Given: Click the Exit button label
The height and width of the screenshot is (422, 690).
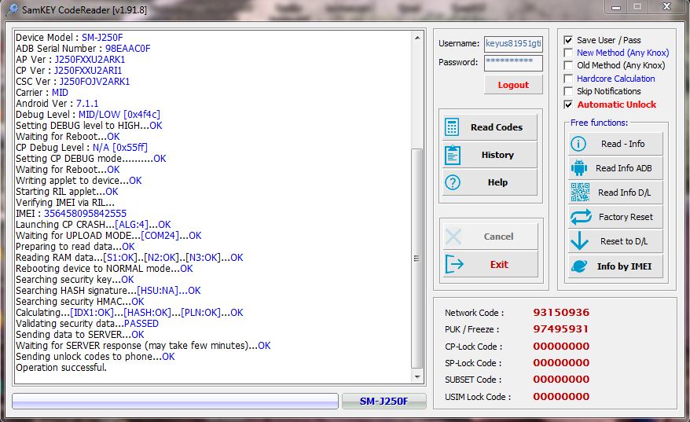Looking at the screenshot, I should pos(499,265).
